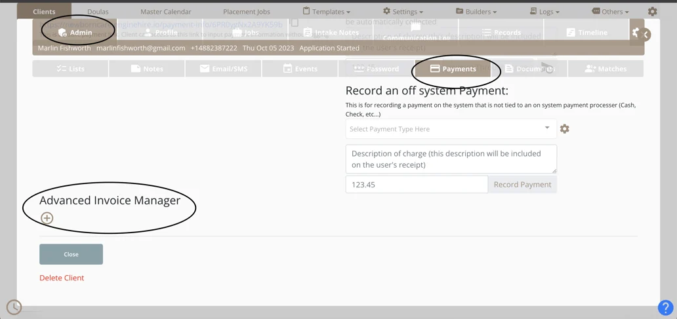The height and width of the screenshot is (319, 677).
Task: Expand the Logs menu
Action: pos(545,12)
